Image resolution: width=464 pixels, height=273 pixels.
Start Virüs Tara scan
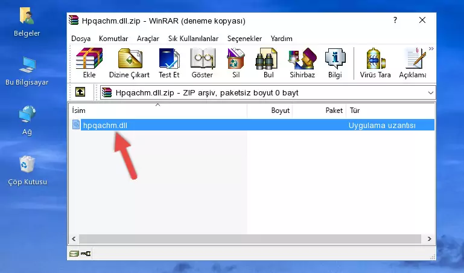(x=375, y=63)
